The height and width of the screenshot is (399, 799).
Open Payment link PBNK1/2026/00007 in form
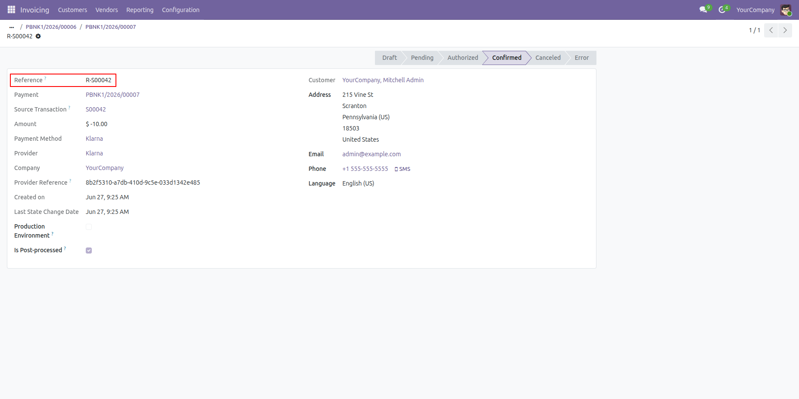click(x=112, y=95)
